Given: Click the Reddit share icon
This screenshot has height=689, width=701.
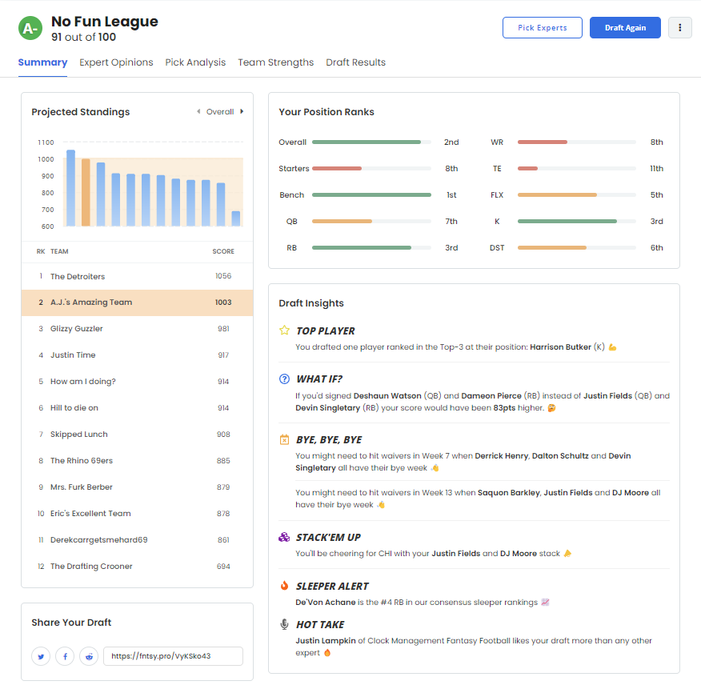Looking at the screenshot, I should [89, 656].
